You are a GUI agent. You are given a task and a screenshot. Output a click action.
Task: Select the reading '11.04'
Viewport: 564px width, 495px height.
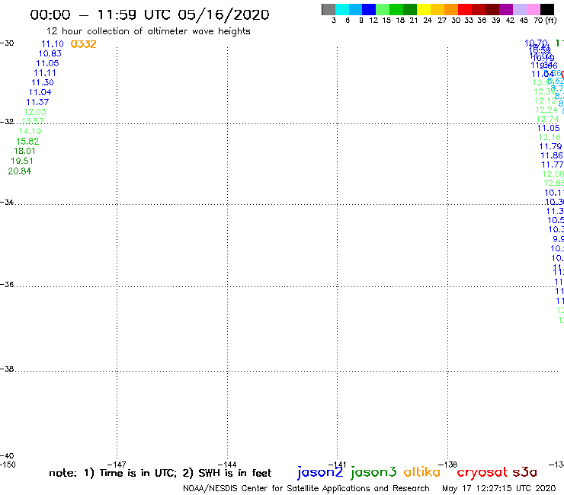coord(40,92)
